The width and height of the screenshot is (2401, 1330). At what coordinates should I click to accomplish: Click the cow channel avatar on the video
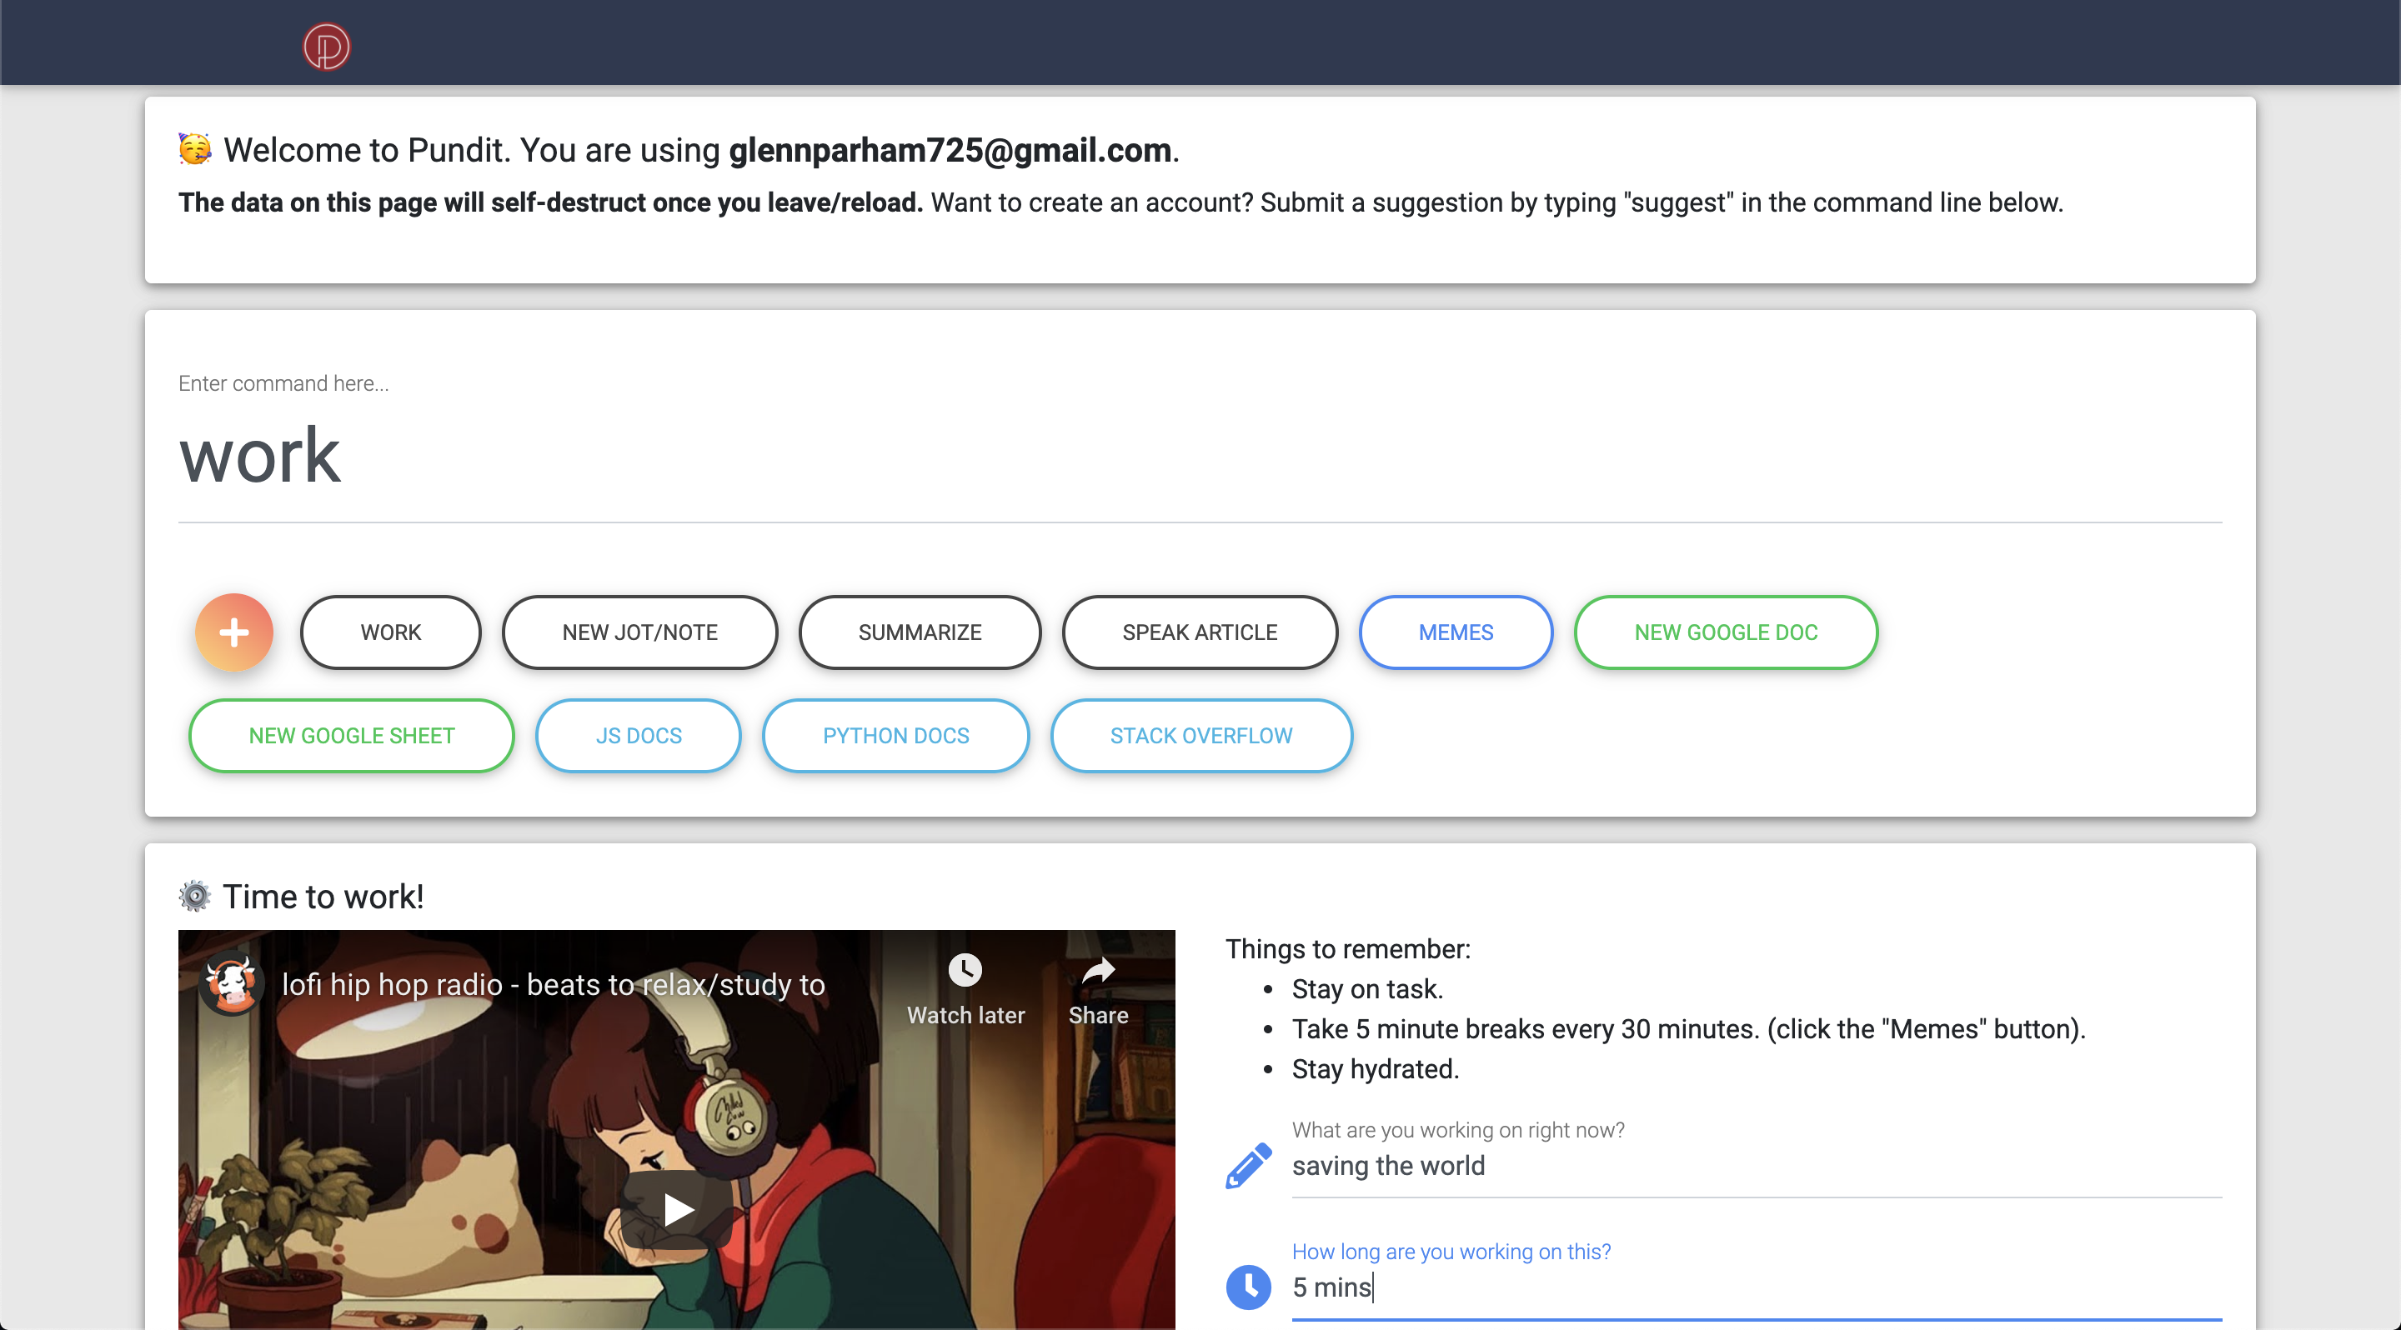pyautogui.click(x=233, y=984)
